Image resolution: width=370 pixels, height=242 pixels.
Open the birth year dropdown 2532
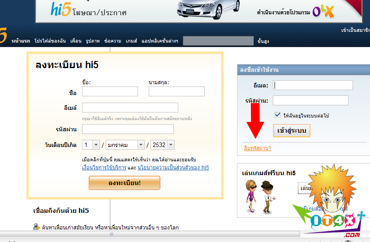163,145
